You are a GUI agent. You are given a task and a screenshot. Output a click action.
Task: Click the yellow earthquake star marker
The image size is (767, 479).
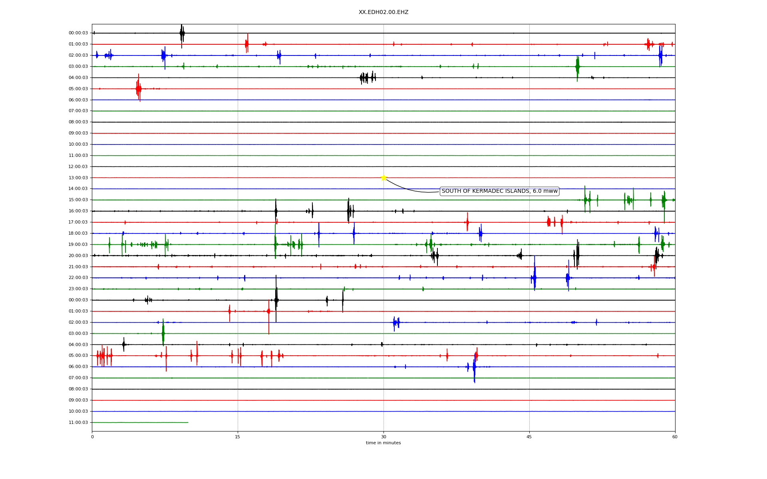(383, 178)
